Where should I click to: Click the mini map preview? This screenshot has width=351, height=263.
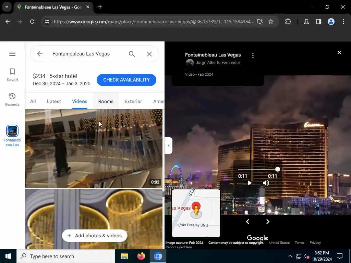(196, 213)
